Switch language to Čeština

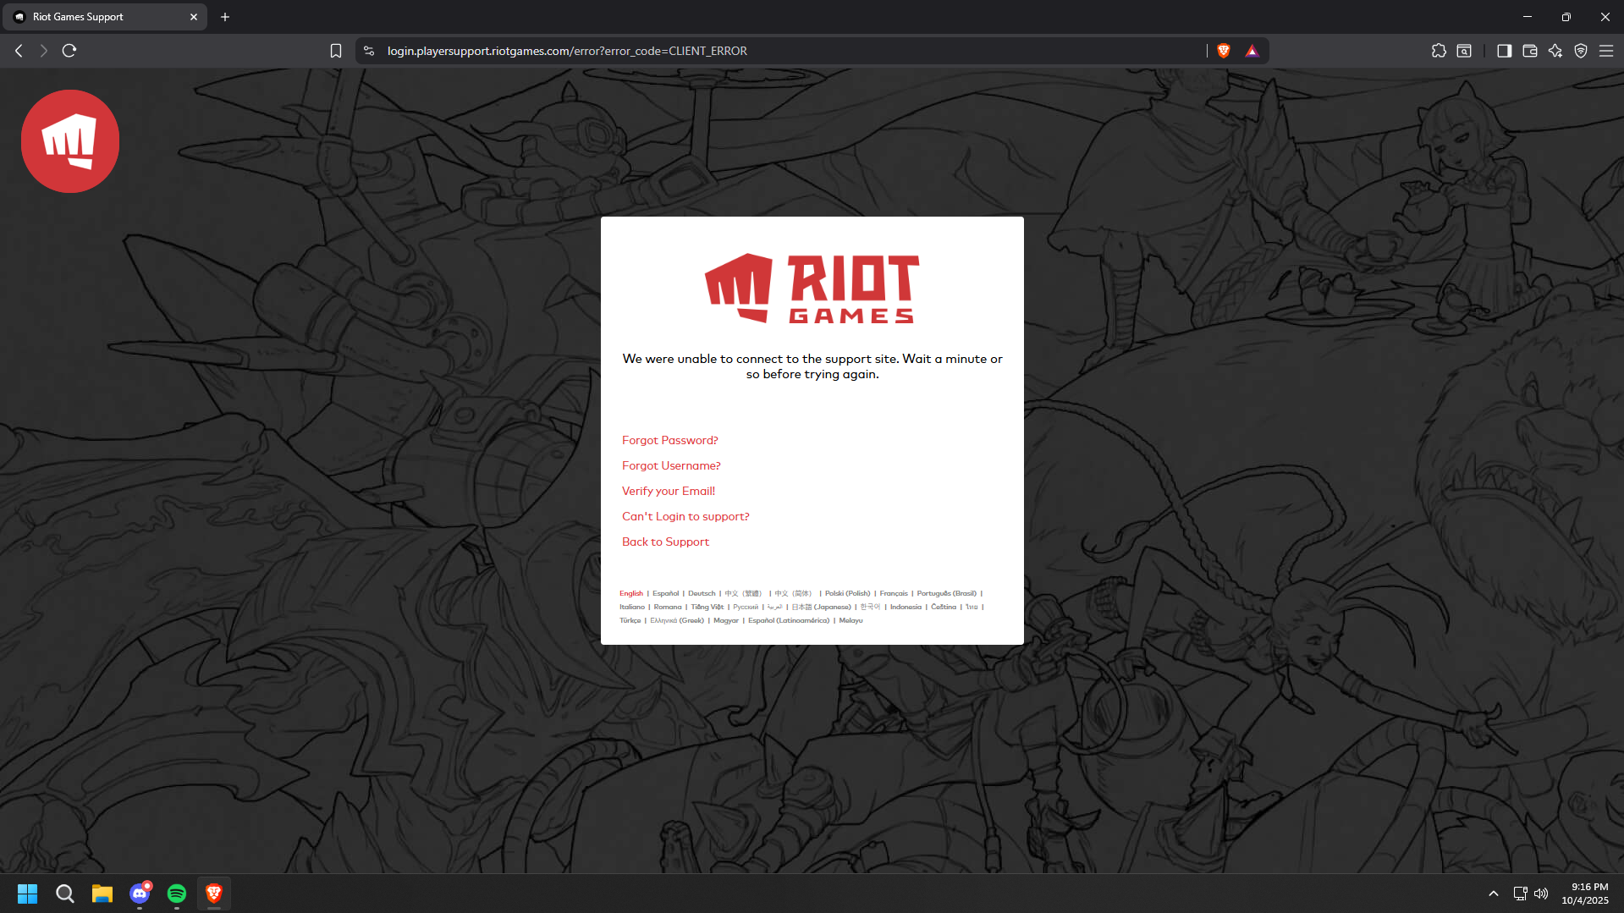(x=944, y=607)
